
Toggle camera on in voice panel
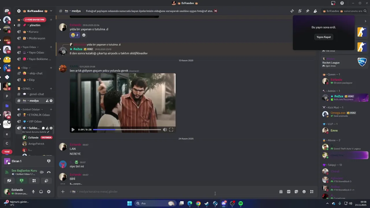tap(9, 181)
